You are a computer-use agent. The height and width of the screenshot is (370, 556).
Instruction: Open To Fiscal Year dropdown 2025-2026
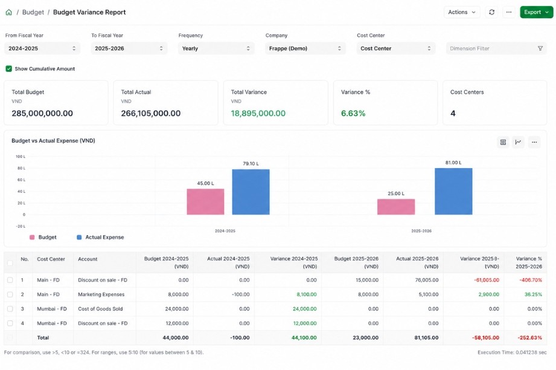coord(129,48)
